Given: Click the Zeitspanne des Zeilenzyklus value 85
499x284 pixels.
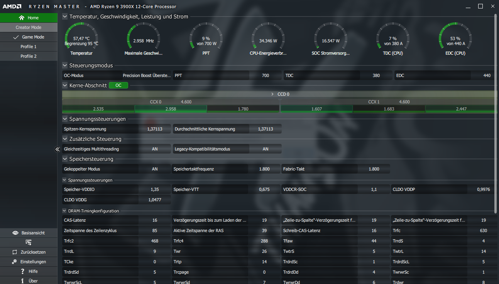Looking at the screenshot, I should point(155,231).
